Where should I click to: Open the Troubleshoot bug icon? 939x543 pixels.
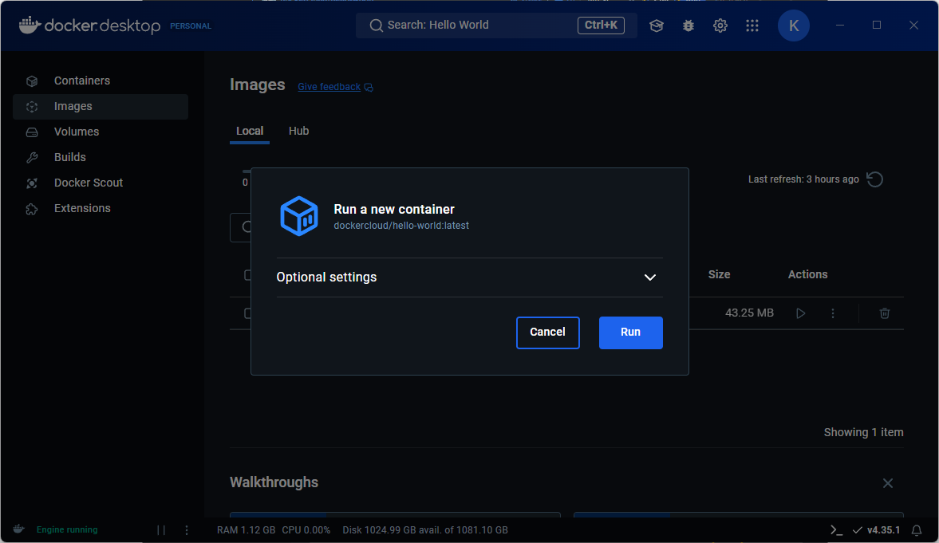688,26
